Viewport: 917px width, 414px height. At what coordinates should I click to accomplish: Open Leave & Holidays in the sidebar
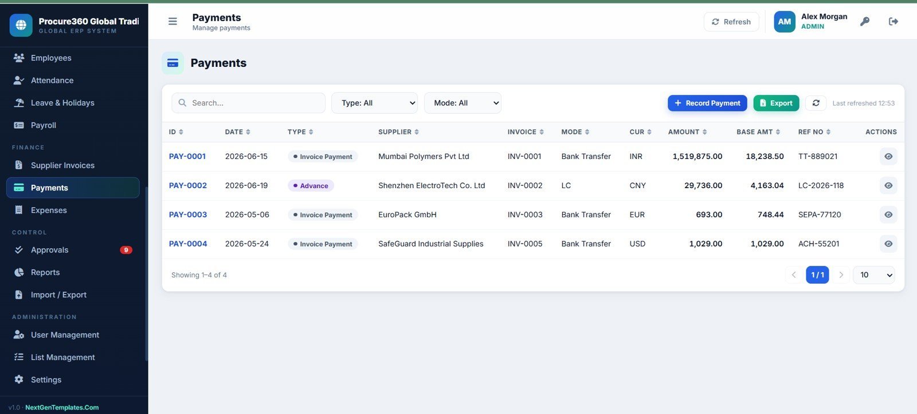tap(73, 103)
